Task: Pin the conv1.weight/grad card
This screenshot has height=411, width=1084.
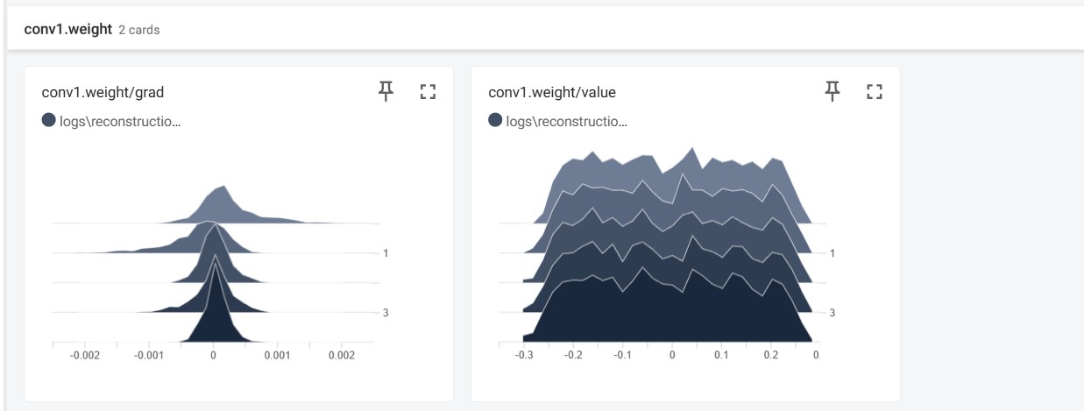Action: (385, 91)
